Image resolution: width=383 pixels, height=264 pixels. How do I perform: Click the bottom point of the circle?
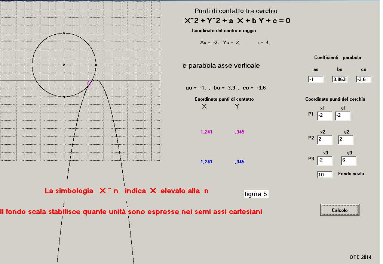(x=64, y=97)
